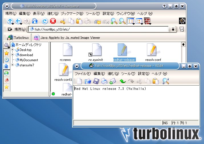Go up a directory in Konqueror toolbar
Viewport: 204px width, 144px height.
pyautogui.click(x=10, y=21)
